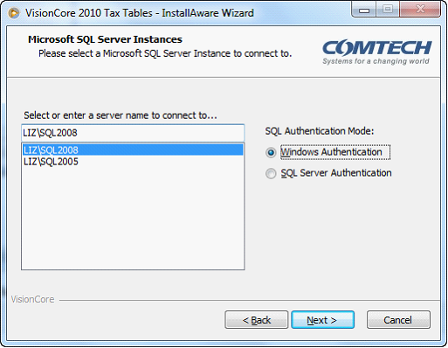This screenshot has width=448, height=348.
Task: Select LIZ\SQL2008 in the instance list
Action: click(x=133, y=150)
